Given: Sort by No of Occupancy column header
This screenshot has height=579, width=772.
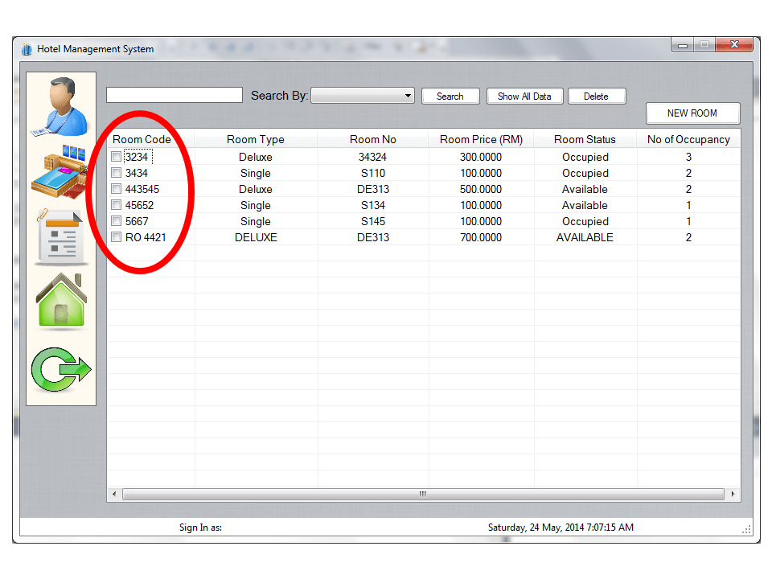Looking at the screenshot, I should click(688, 139).
